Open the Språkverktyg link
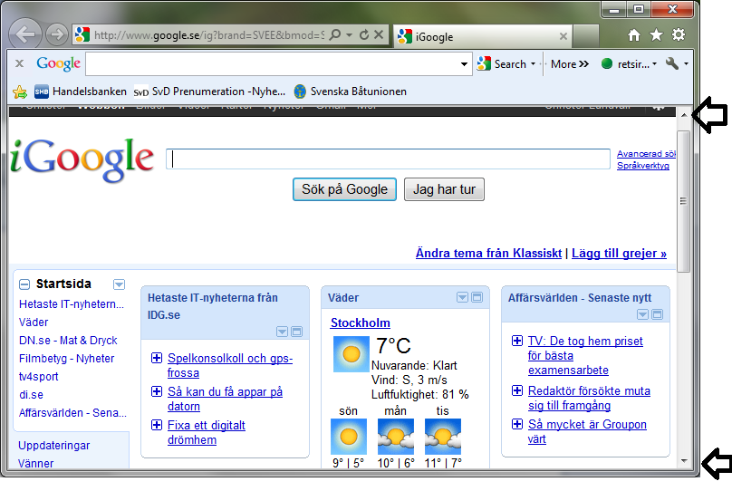 [x=643, y=165]
